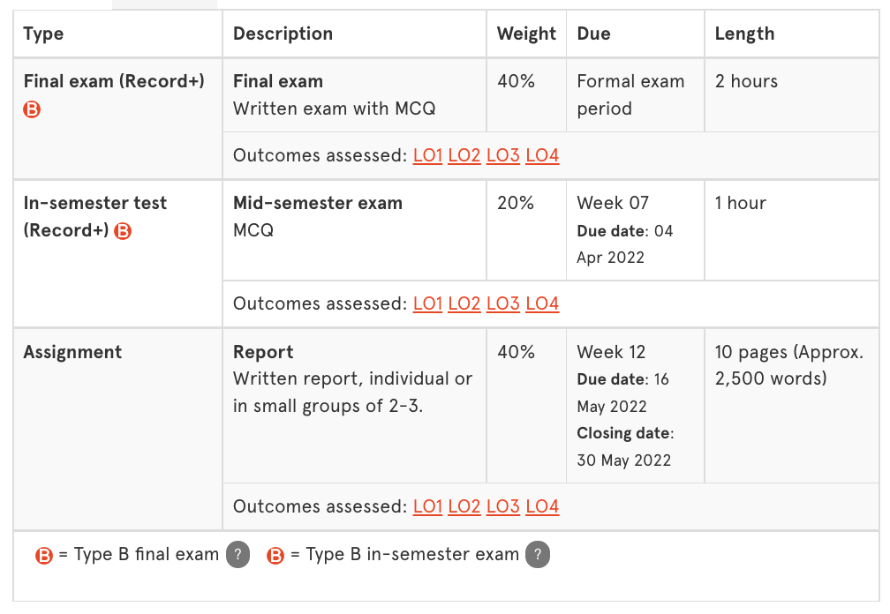
Task: Open help tooltip for Type B final exam
Action: pos(238,555)
